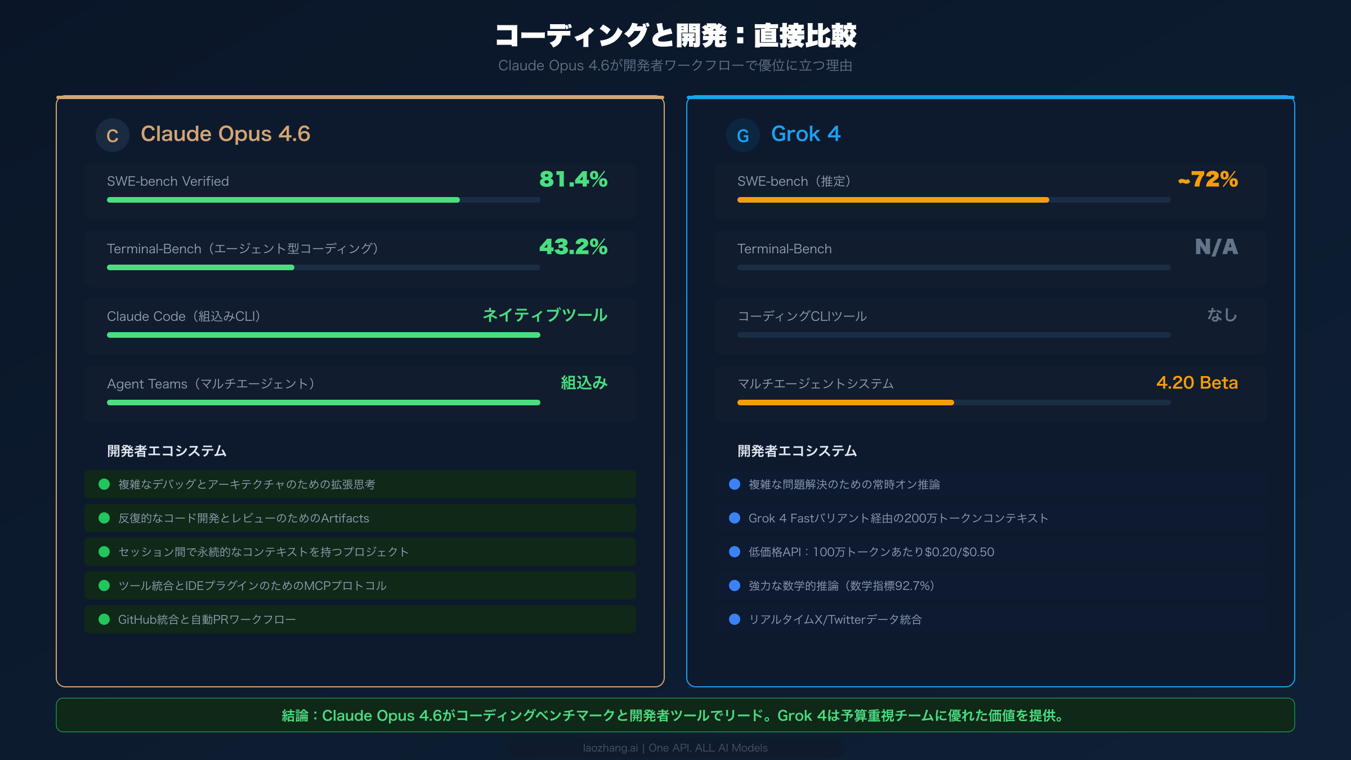The height and width of the screenshot is (760, 1351).
Task: Click the green bullet beside Artifacts item
Action: [x=104, y=518]
